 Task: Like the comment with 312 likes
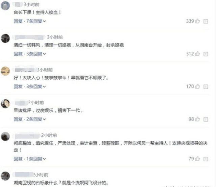197,54
